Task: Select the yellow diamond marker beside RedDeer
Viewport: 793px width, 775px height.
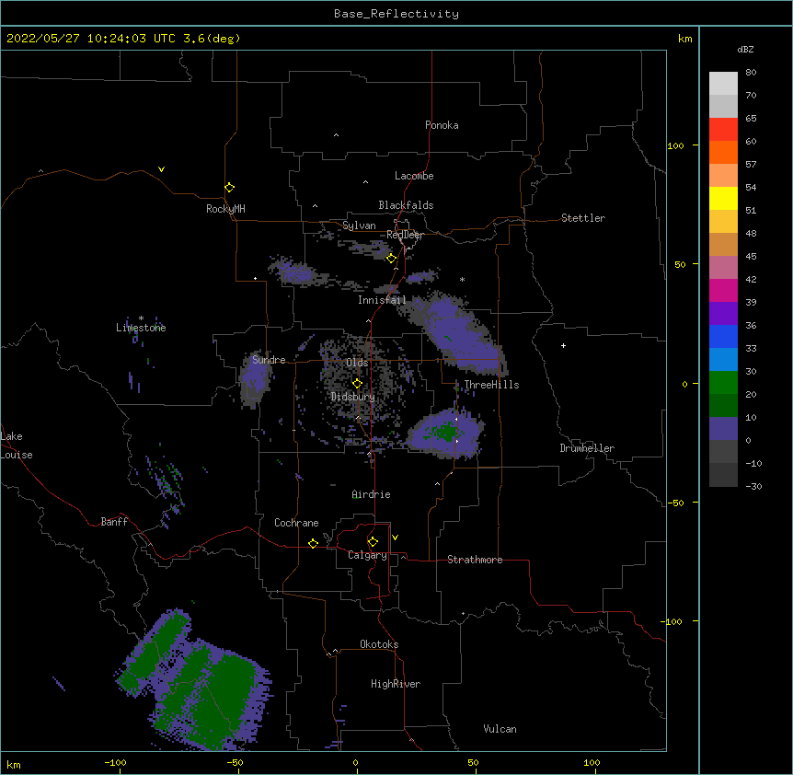Action: click(391, 259)
